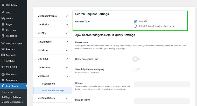Click the Payments dollar icon
The height and width of the screenshot is (106, 197).
click(3, 55)
